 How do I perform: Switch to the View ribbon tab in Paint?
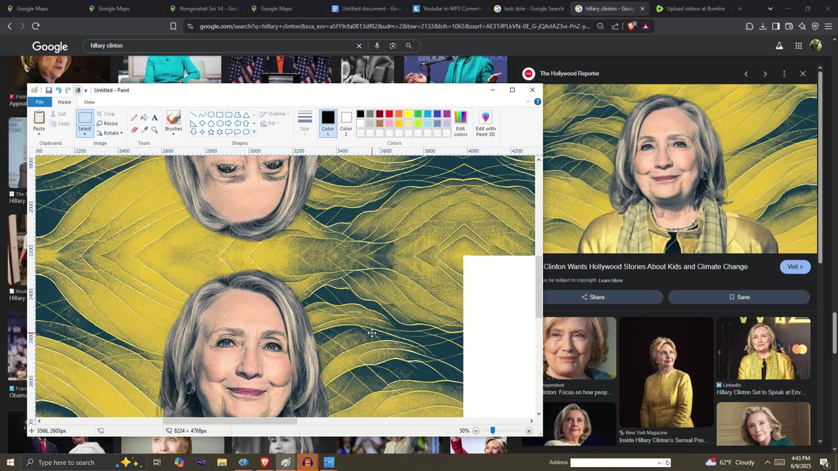click(x=89, y=102)
